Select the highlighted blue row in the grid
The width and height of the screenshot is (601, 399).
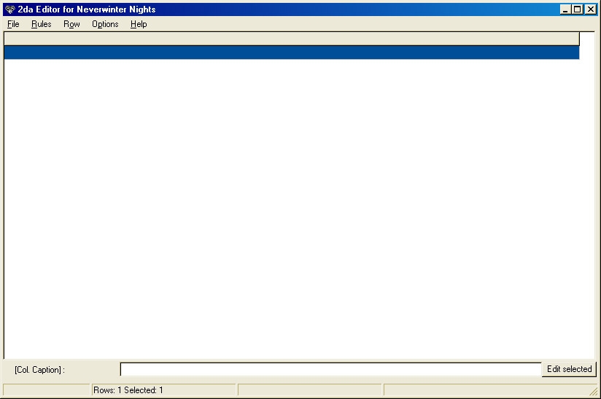point(292,53)
